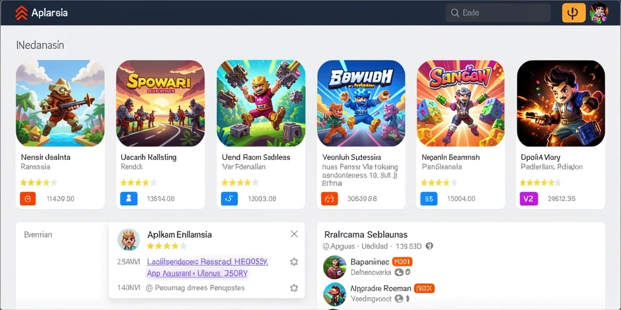Open the Sancaw game thumbnail
The image size is (621, 310).
pyautogui.click(x=461, y=103)
